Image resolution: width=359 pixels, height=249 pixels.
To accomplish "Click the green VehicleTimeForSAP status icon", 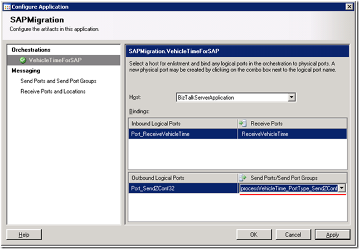I will 23,60.
